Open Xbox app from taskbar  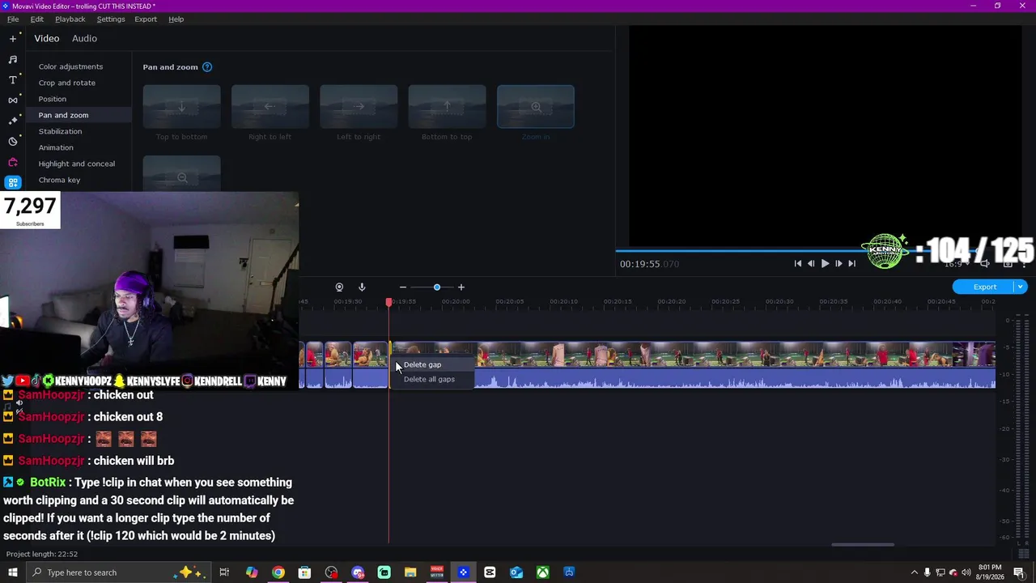[x=543, y=572]
